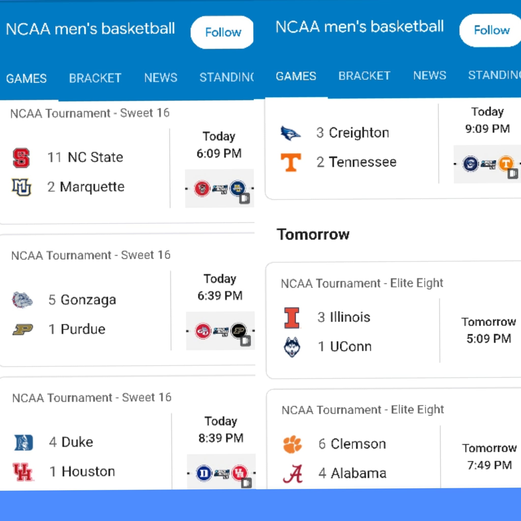Open Duke vs Houston preview thumbnail
The width and height of the screenshot is (521, 521).
point(221,472)
